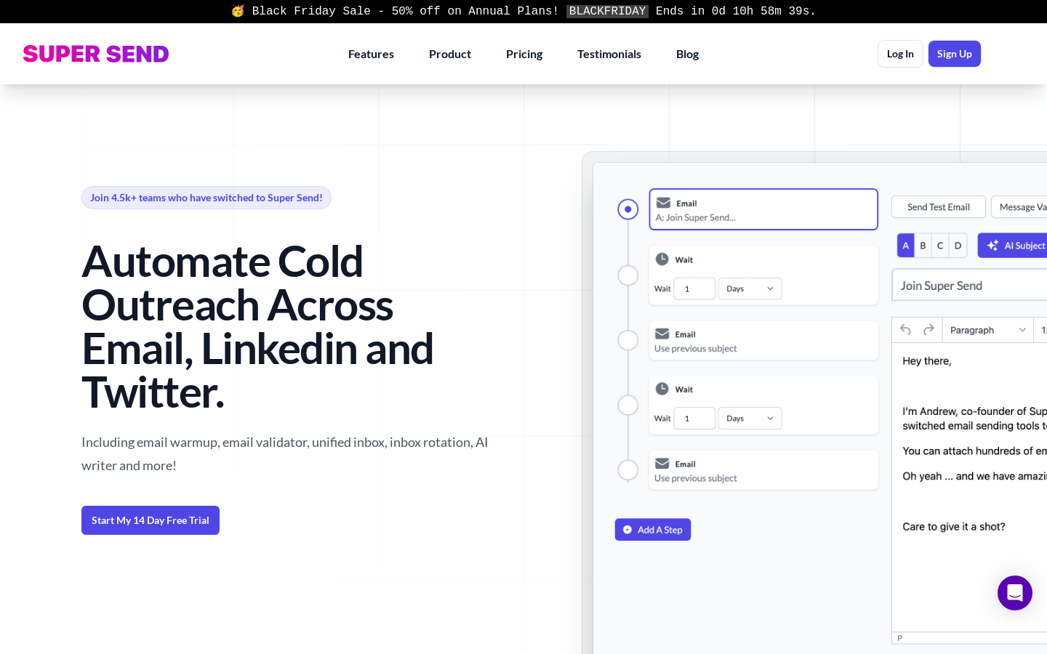Image resolution: width=1047 pixels, height=654 pixels.
Task: Click the 'Join Super Send' subject field
Action: (x=969, y=285)
